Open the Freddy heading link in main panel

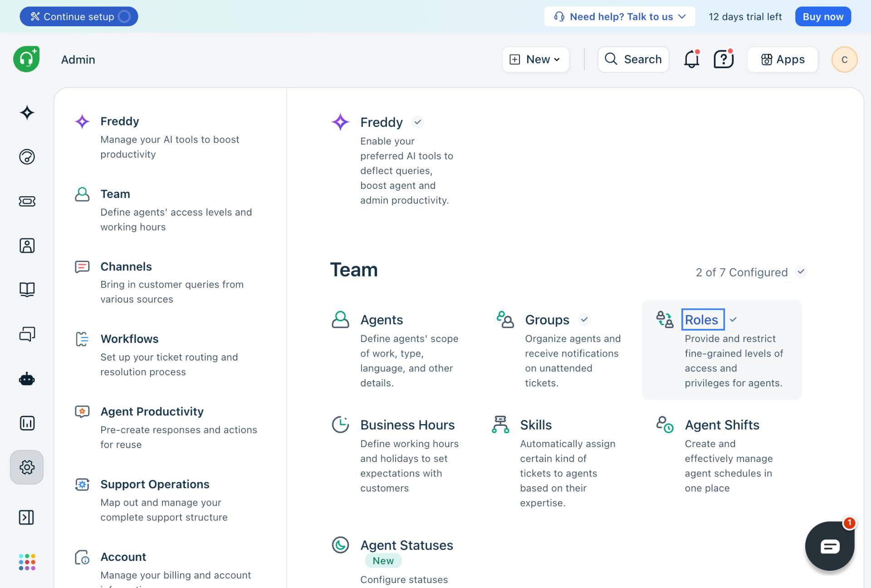pyautogui.click(x=382, y=122)
